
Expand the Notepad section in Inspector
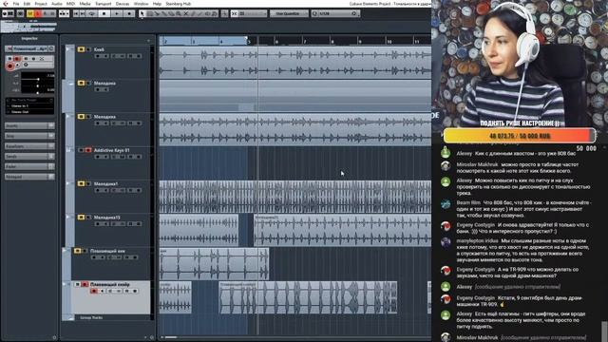(x=29, y=177)
